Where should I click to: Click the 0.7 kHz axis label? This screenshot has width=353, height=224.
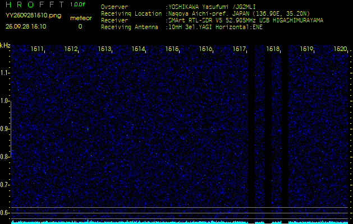pos(4,185)
